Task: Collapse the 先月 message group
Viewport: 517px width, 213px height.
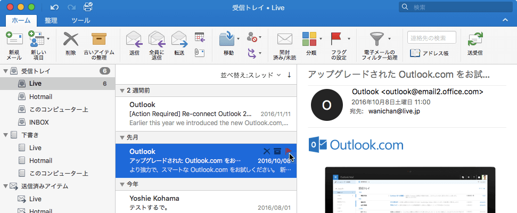Action: pos(122,137)
